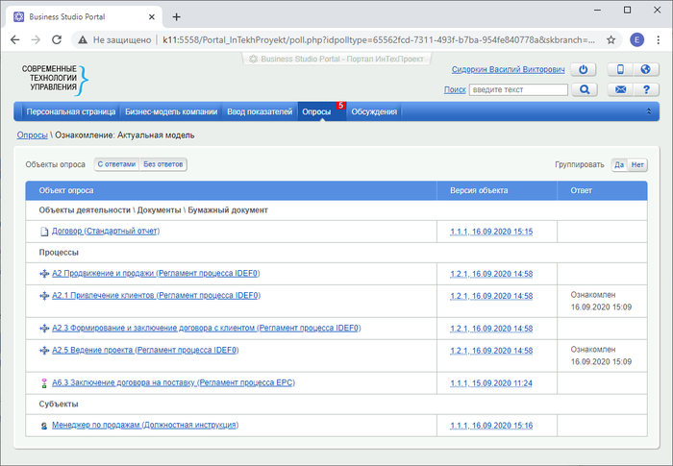The width and height of the screenshot is (673, 466).
Task: Open a new browser tab
Action: (x=176, y=15)
